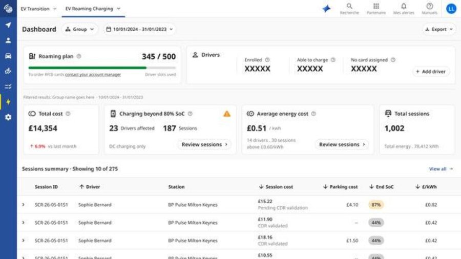This screenshot has width=461, height=259.
Task: Click info icon next to Average energy cost
Action: pyautogui.click(x=313, y=114)
